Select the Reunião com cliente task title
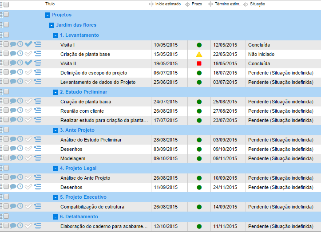 (82, 111)
